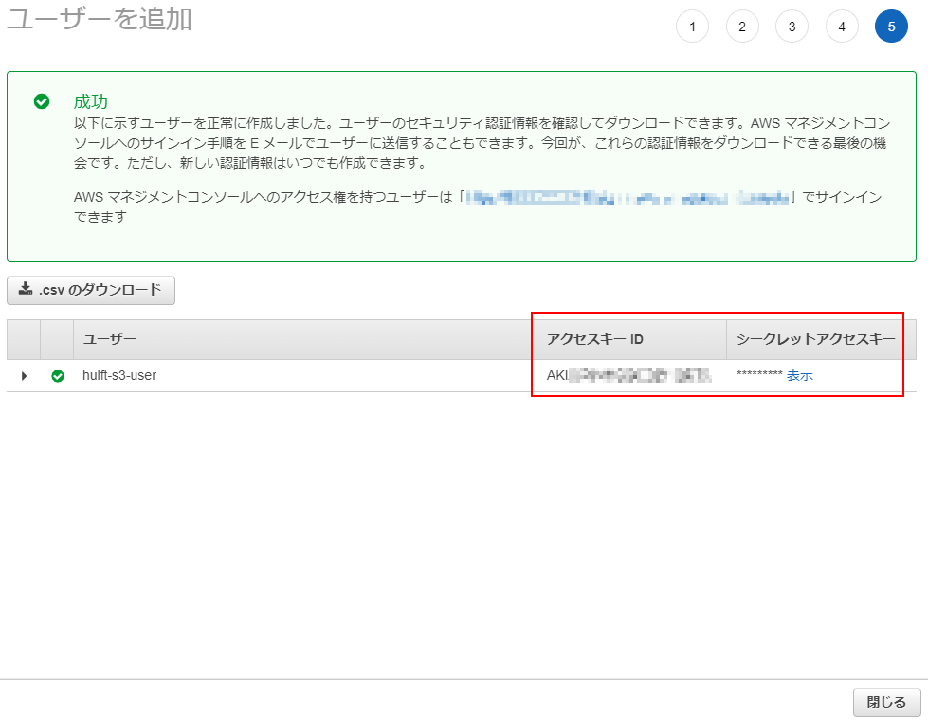Select the highlighted step 5 indicator
The width and height of the screenshot is (928, 722).
click(x=890, y=27)
